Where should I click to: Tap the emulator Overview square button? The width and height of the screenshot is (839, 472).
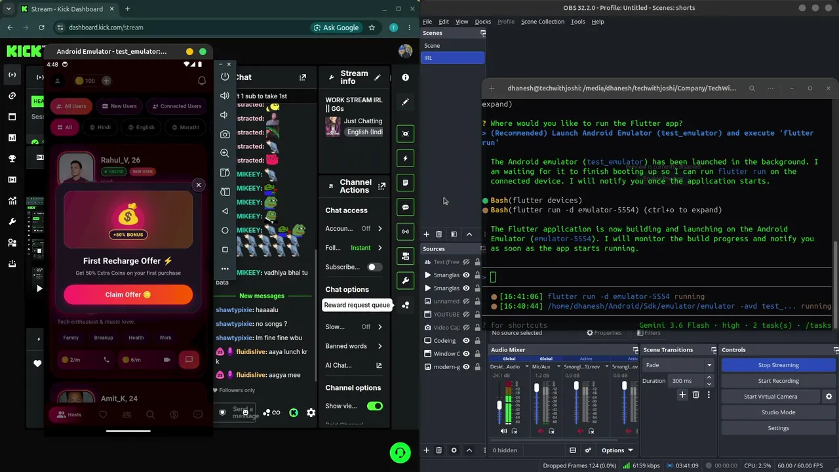pyautogui.click(x=225, y=249)
